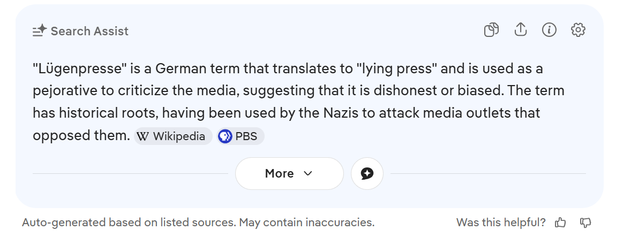The height and width of the screenshot is (238, 631).
Task: Mark the answer unhelpful with thumbs down
Action: click(585, 222)
